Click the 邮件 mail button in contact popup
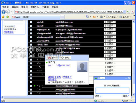 [52, 58]
